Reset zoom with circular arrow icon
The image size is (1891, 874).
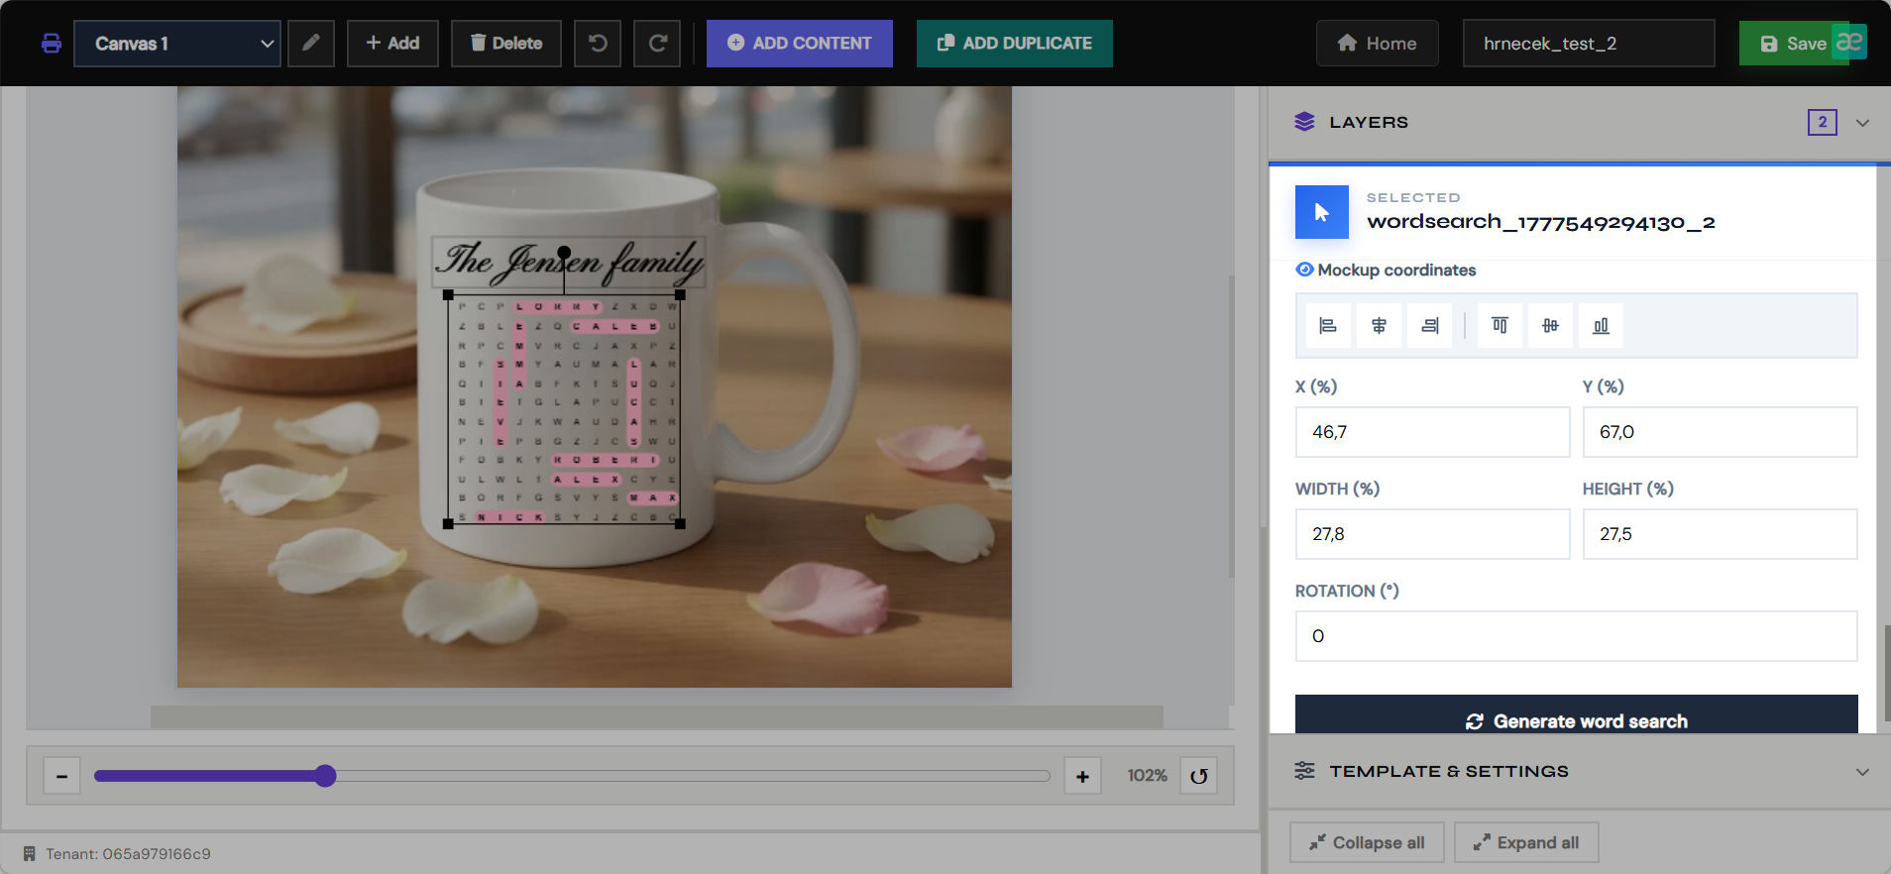(x=1199, y=776)
